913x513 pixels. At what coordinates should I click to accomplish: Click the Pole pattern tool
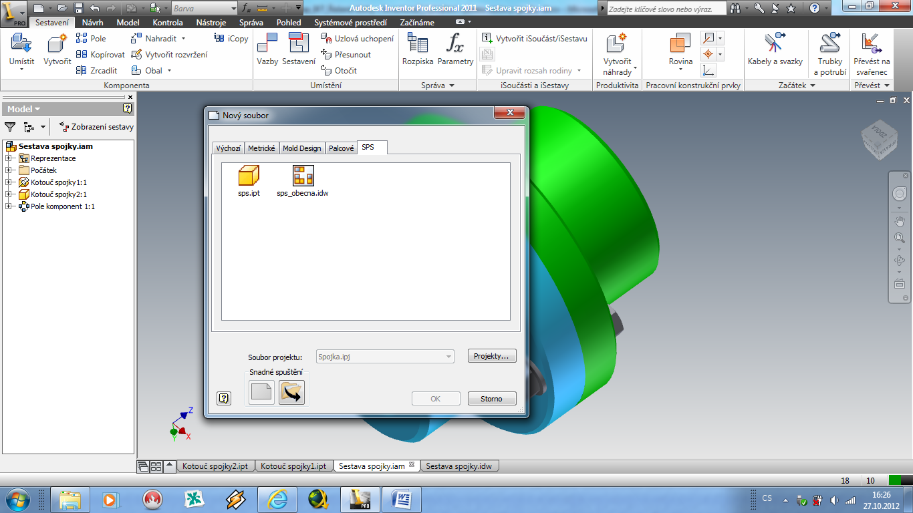[91, 39]
